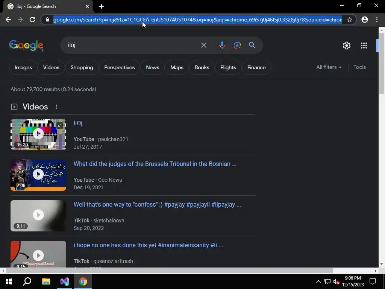Open the Brussels Tribunal video link
This screenshot has width=385, height=289.
click(x=155, y=164)
